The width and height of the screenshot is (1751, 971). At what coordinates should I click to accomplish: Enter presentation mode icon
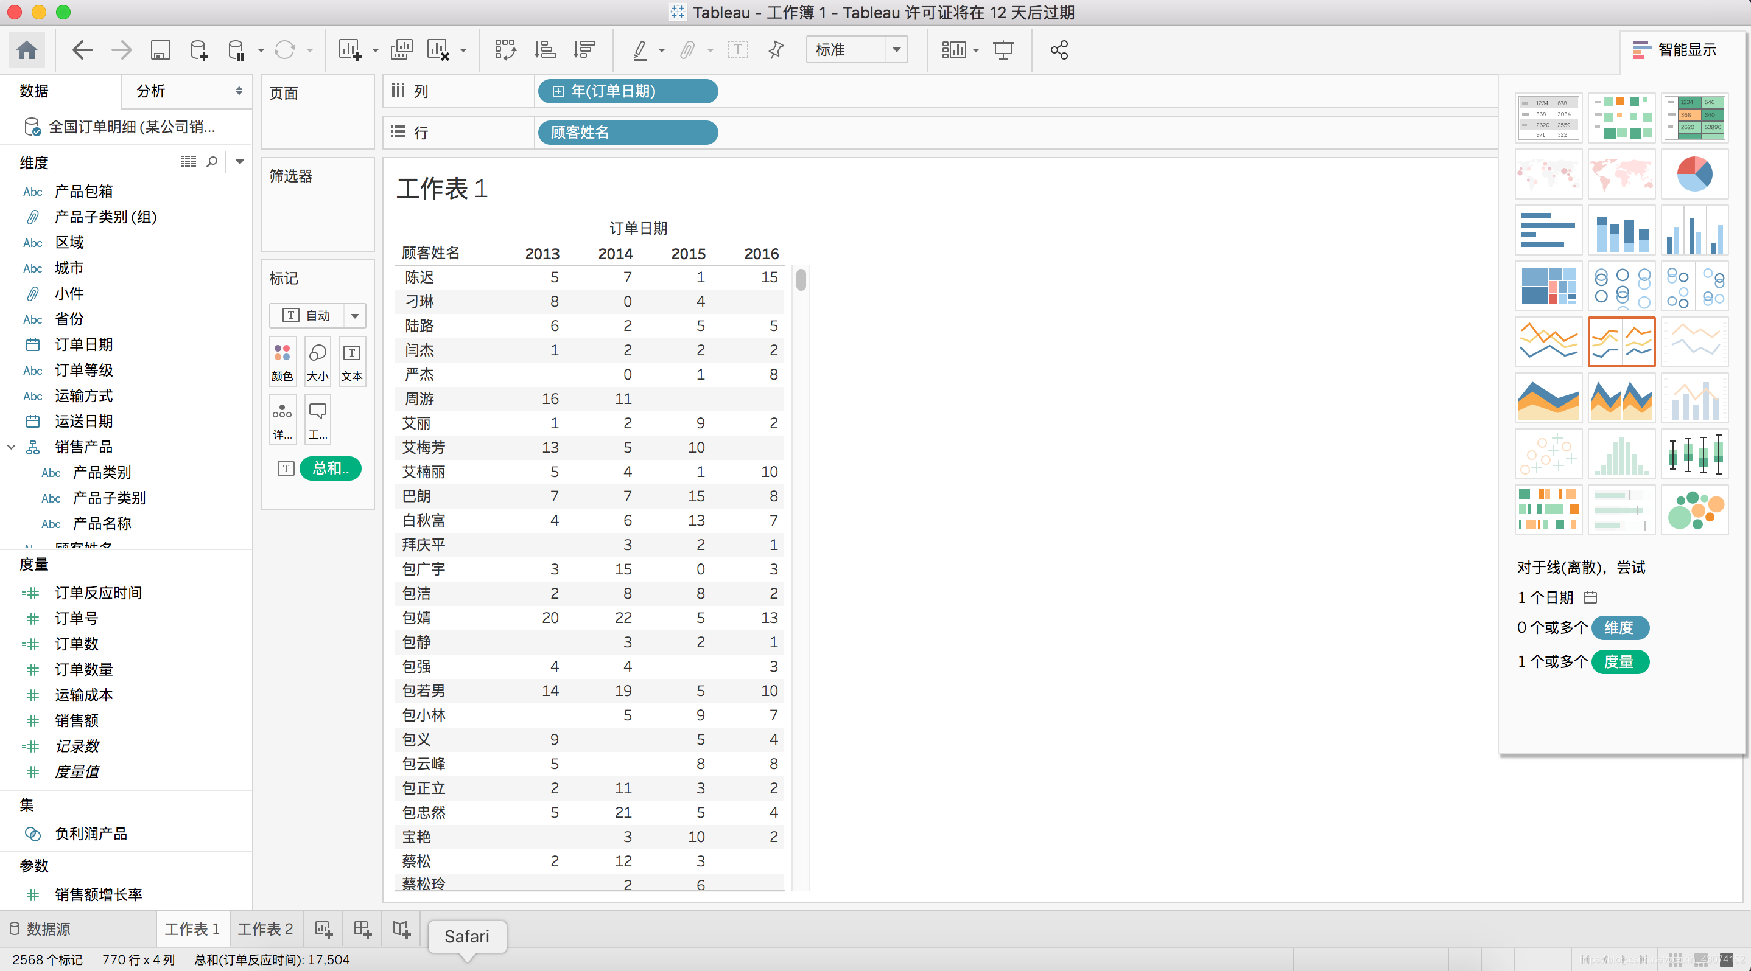tap(1003, 49)
